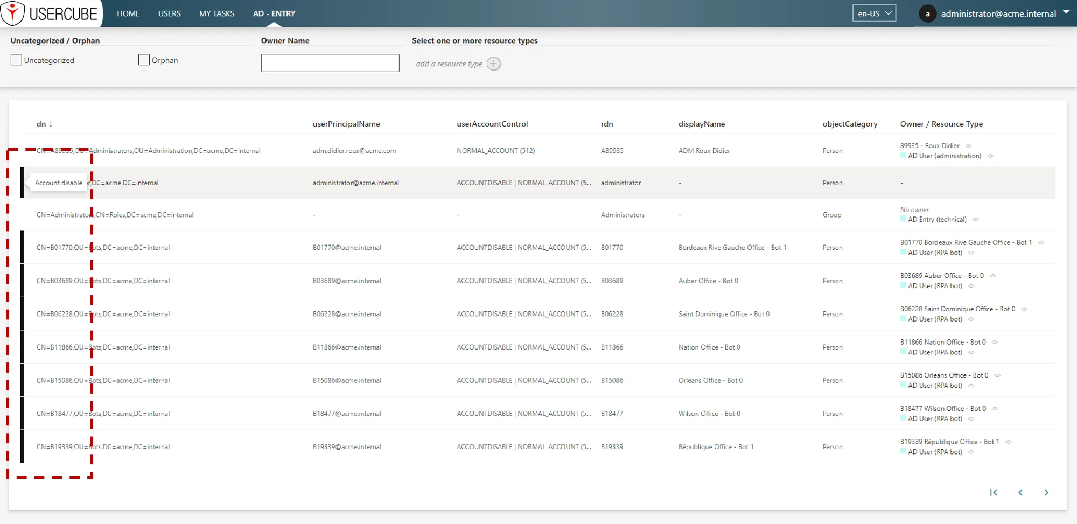View owner B19339 République Office eye icon

pos(1008,442)
